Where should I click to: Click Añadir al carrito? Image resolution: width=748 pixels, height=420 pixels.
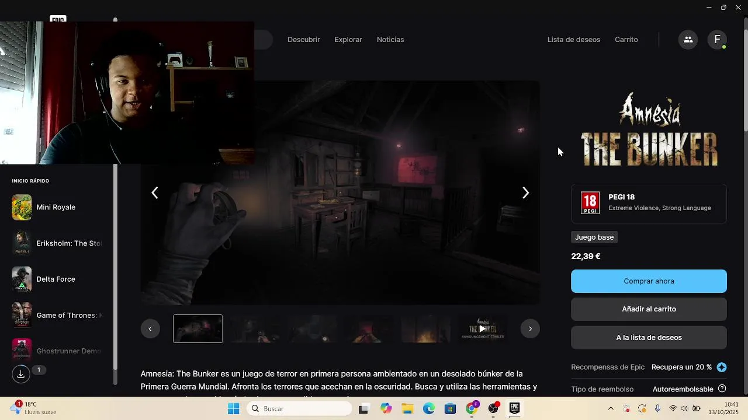(649, 309)
